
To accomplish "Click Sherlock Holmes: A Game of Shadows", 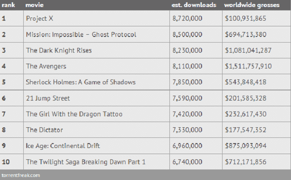I will [81, 82].
